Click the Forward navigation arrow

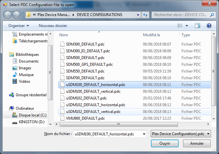pos(16,15)
